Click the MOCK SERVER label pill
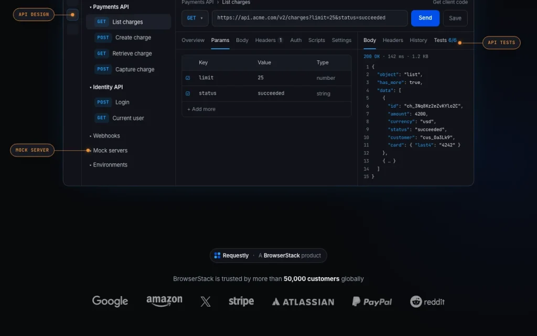Image resolution: width=537 pixels, height=336 pixels. tap(32, 150)
